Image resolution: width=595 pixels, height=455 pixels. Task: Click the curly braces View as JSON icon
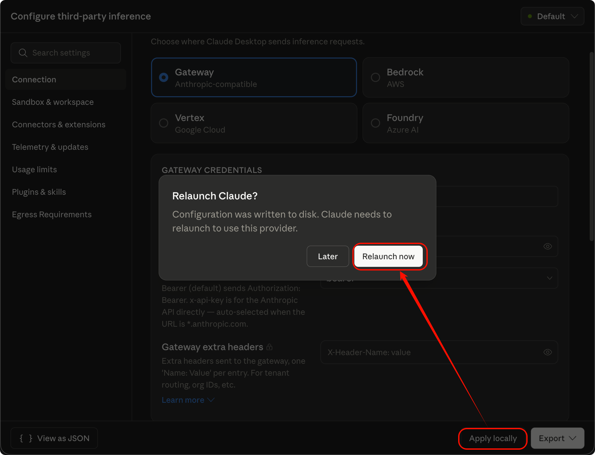point(26,438)
